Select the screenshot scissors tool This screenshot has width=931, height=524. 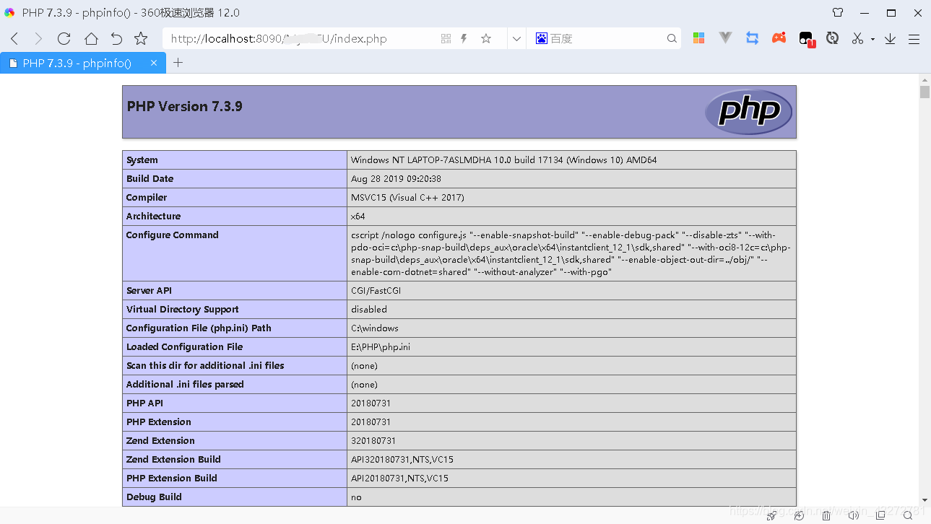[x=857, y=38]
